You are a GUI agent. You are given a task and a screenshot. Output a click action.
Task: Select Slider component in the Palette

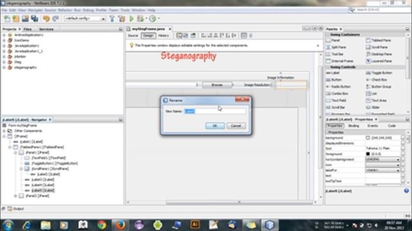[x=373, y=107]
